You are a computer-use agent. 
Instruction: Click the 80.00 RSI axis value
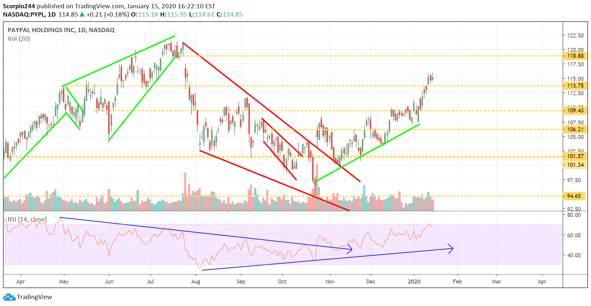tap(574, 215)
